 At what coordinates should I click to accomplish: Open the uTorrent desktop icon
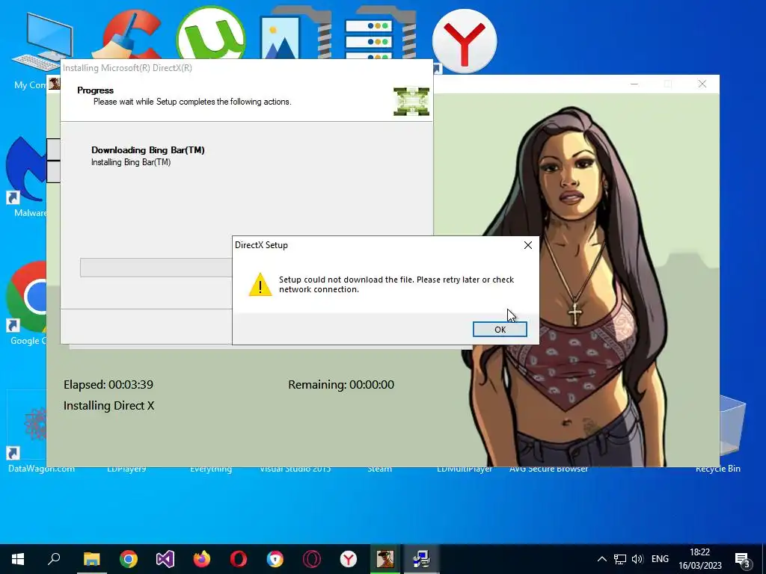pos(211,34)
